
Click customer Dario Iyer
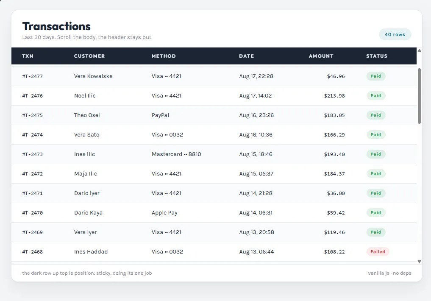[x=87, y=193]
